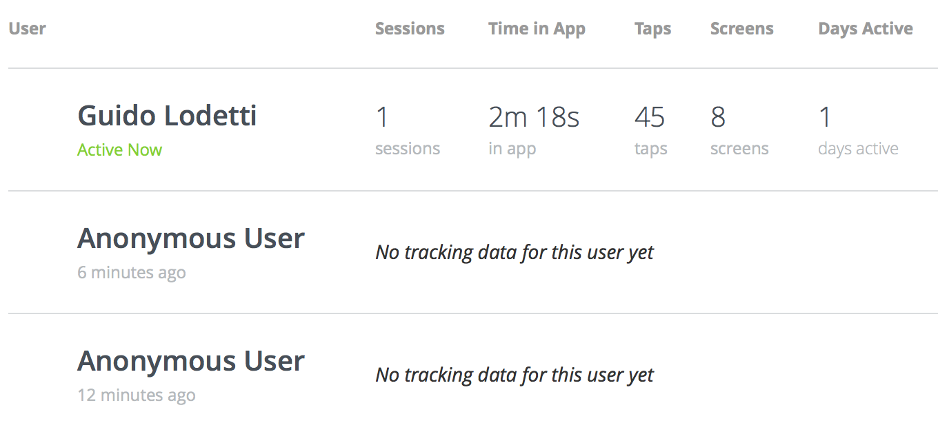Sort table by Taps column
Screen dimensions: 938x423
(652, 29)
